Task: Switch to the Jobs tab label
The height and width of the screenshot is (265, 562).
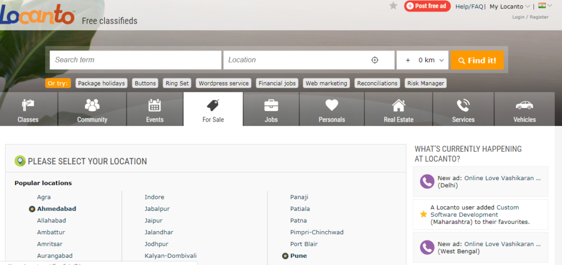Action: click(x=271, y=120)
